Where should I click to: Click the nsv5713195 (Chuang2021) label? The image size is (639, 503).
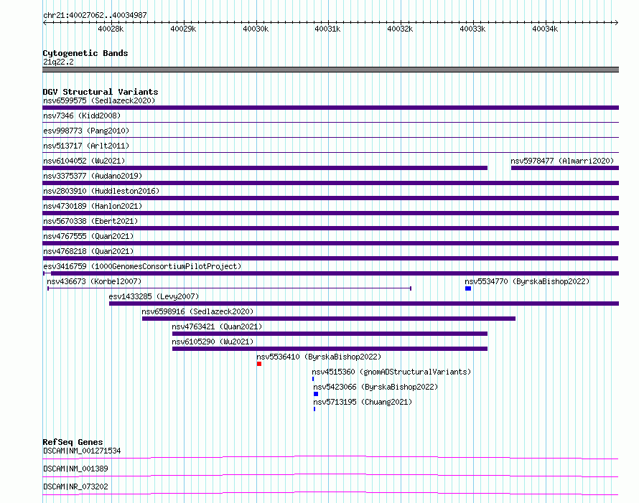point(363,402)
